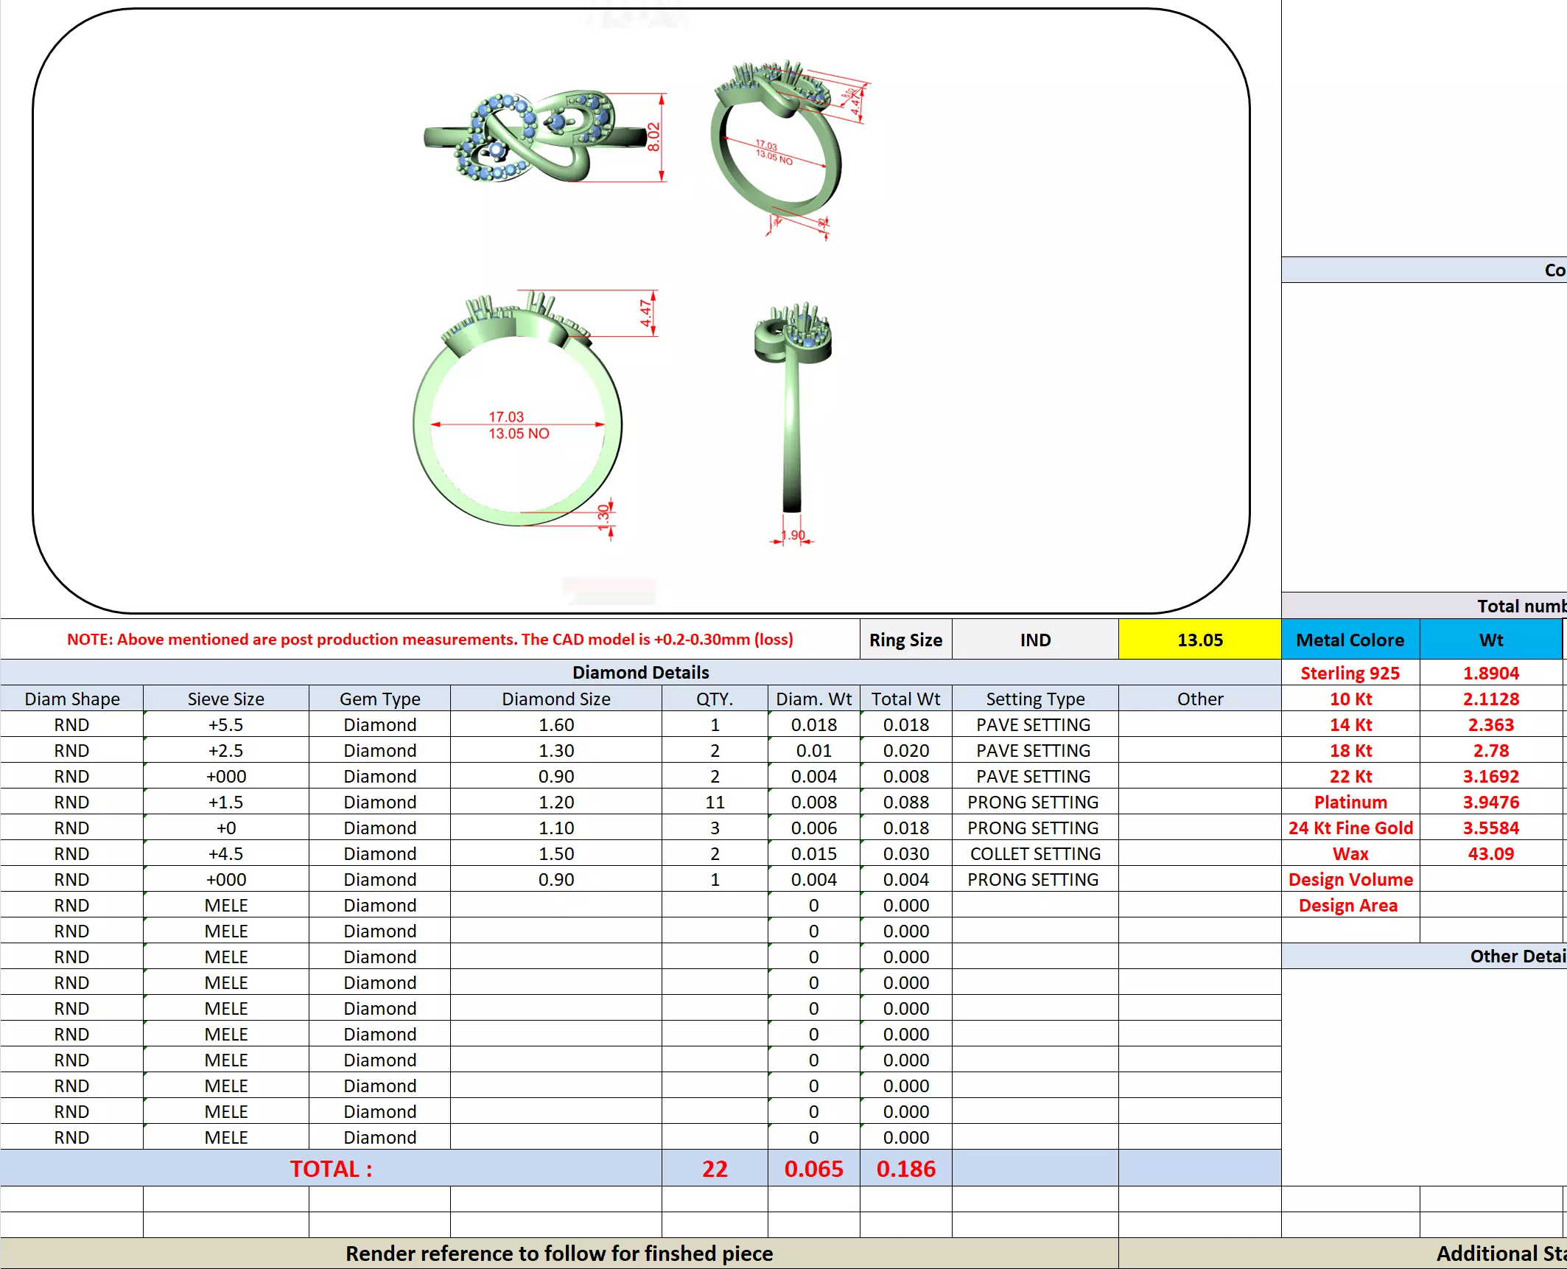Screen dimensions: 1567x1269
Task: Select the Design Volume label cell
Action: (1349, 879)
